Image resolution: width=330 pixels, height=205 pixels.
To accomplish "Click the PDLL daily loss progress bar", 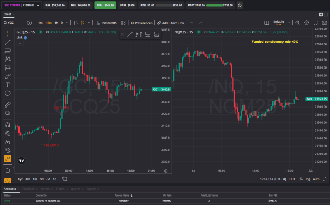I will (164, 5).
